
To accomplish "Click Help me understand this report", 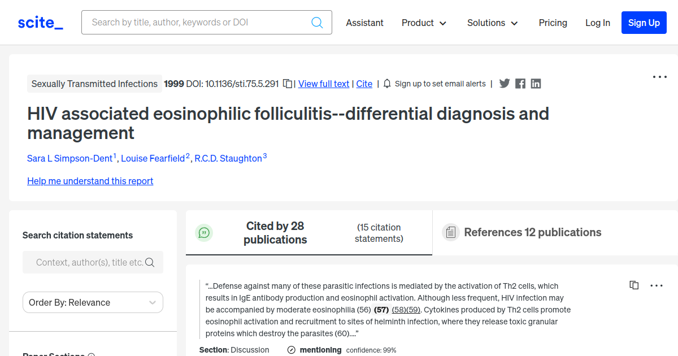I will pyautogui.click(x=90, y=181).
